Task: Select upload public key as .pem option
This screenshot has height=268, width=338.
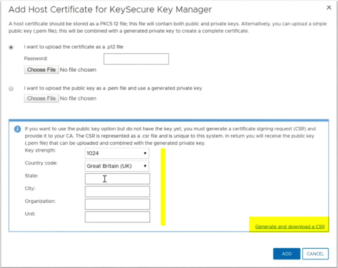Action: pos(11,89)
